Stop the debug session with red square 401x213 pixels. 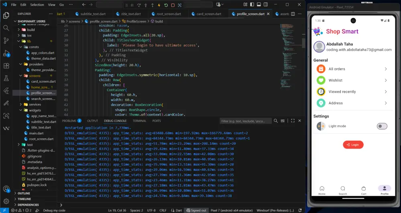(x=173, y=5)
